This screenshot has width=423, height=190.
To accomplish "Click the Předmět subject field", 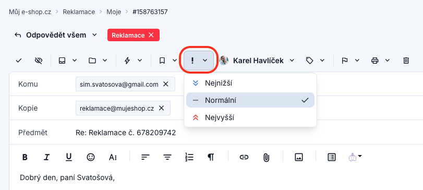I will tap(216, 133).
